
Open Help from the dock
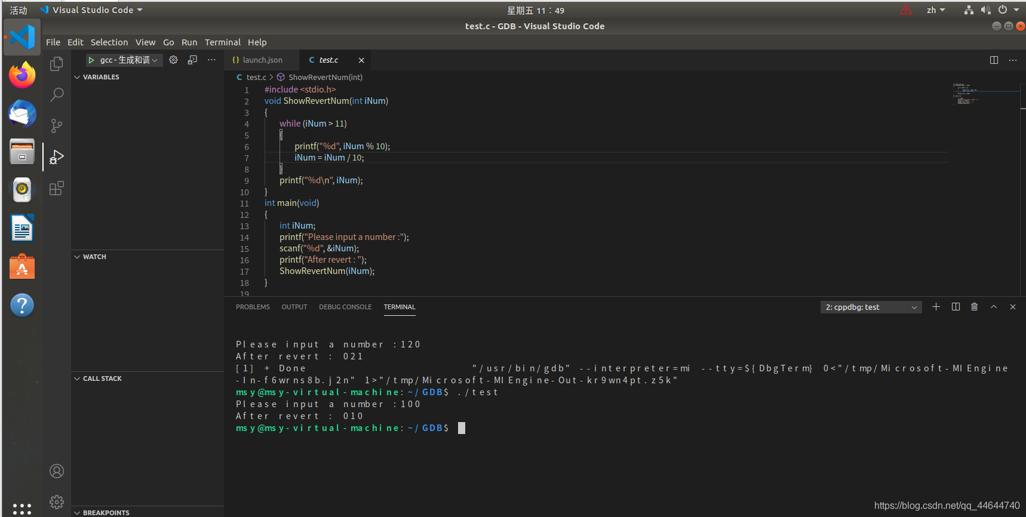(22, 305)
